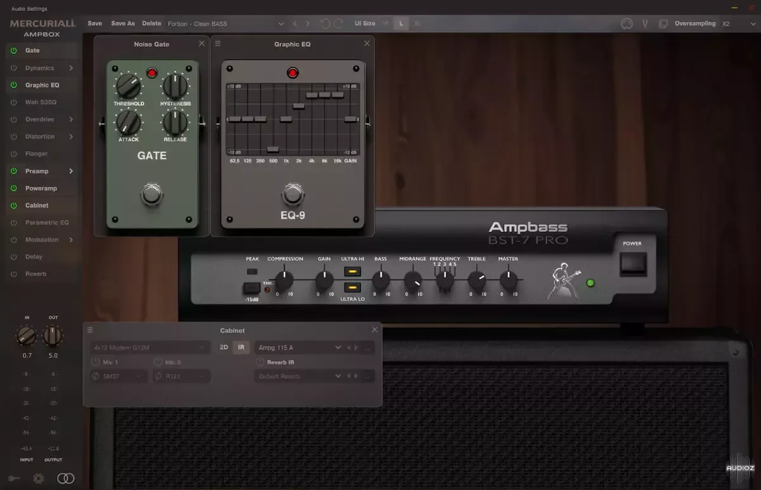Switch Cabinet to IR mode

click(x=241, y=347)
